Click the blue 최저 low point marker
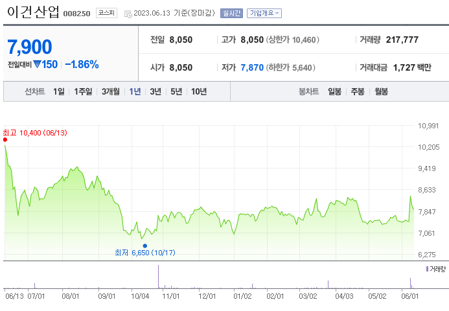Viewport: 449px width, 311px height. click(x=145, y=246)
